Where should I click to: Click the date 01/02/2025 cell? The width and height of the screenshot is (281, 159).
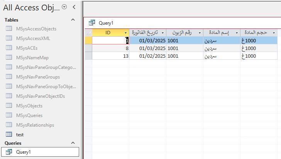pyautogui.click(x=148, y=56)
